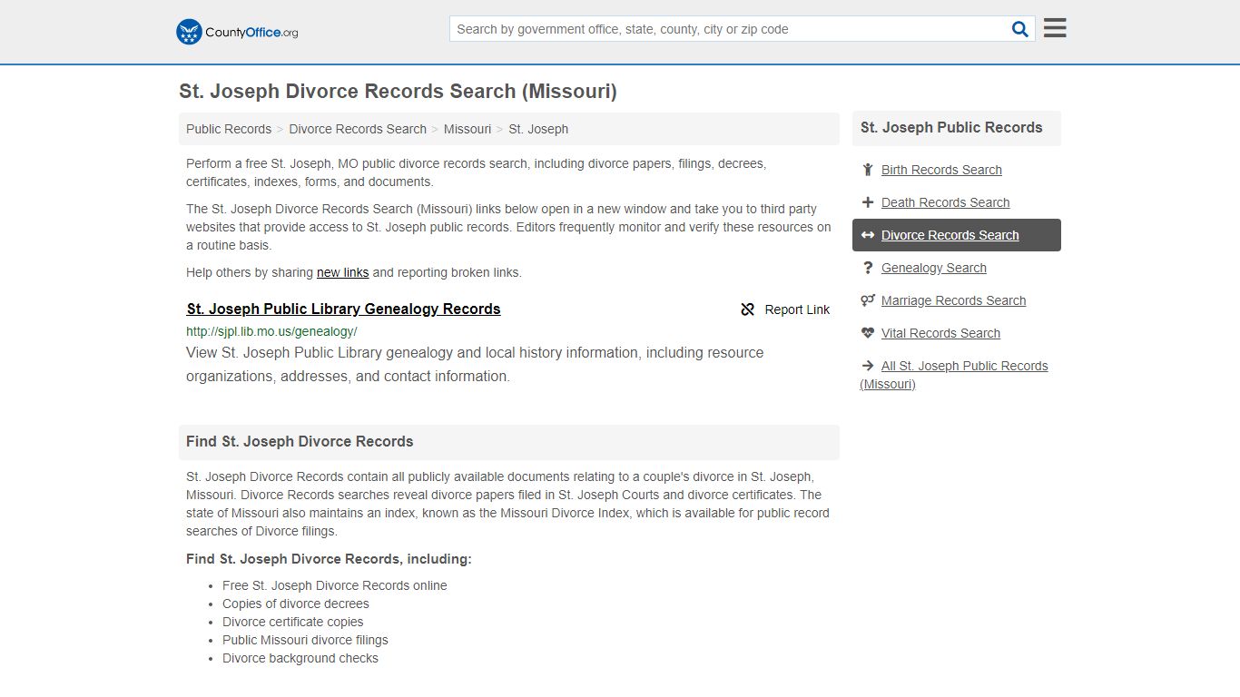Open the CountyOffice.org logo homepage

[237, 32]
